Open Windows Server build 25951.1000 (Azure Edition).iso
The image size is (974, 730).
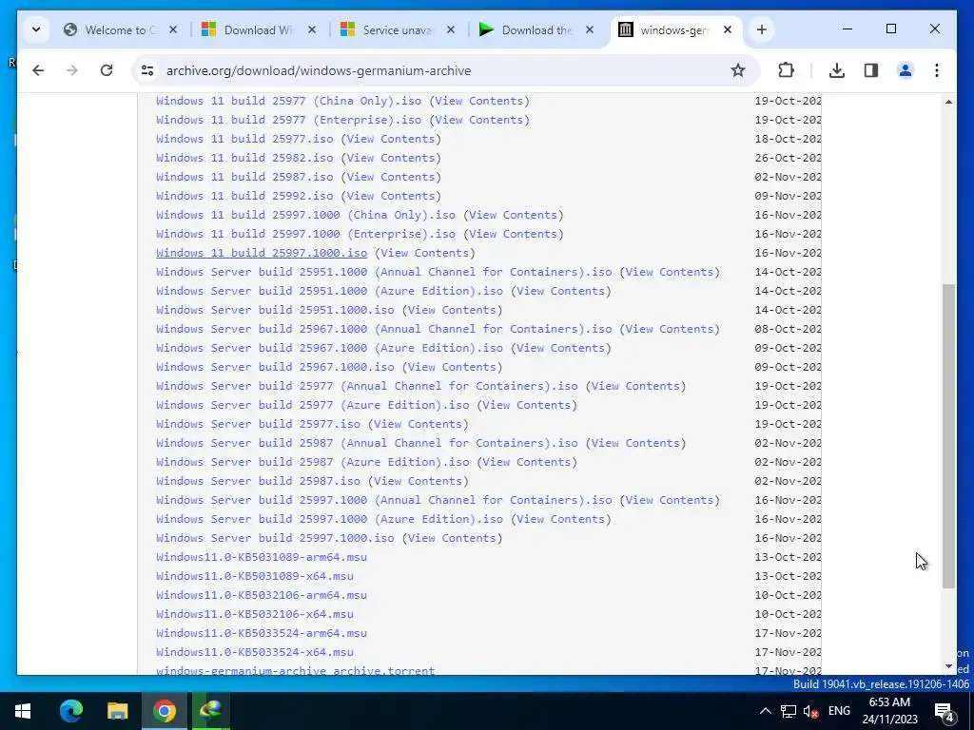click(329, 291)
